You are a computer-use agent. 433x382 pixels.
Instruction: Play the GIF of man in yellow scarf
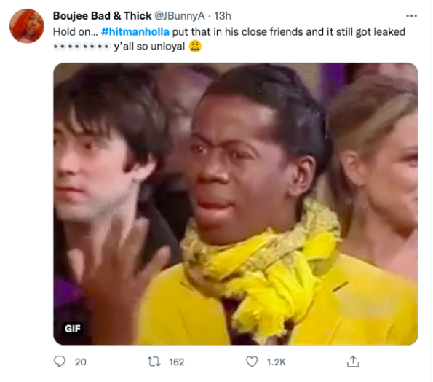[235, 203]
